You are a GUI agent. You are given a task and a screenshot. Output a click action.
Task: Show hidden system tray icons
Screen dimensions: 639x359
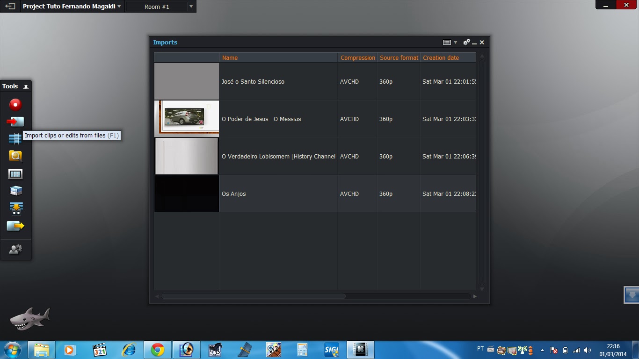click(x=542, y=350)
